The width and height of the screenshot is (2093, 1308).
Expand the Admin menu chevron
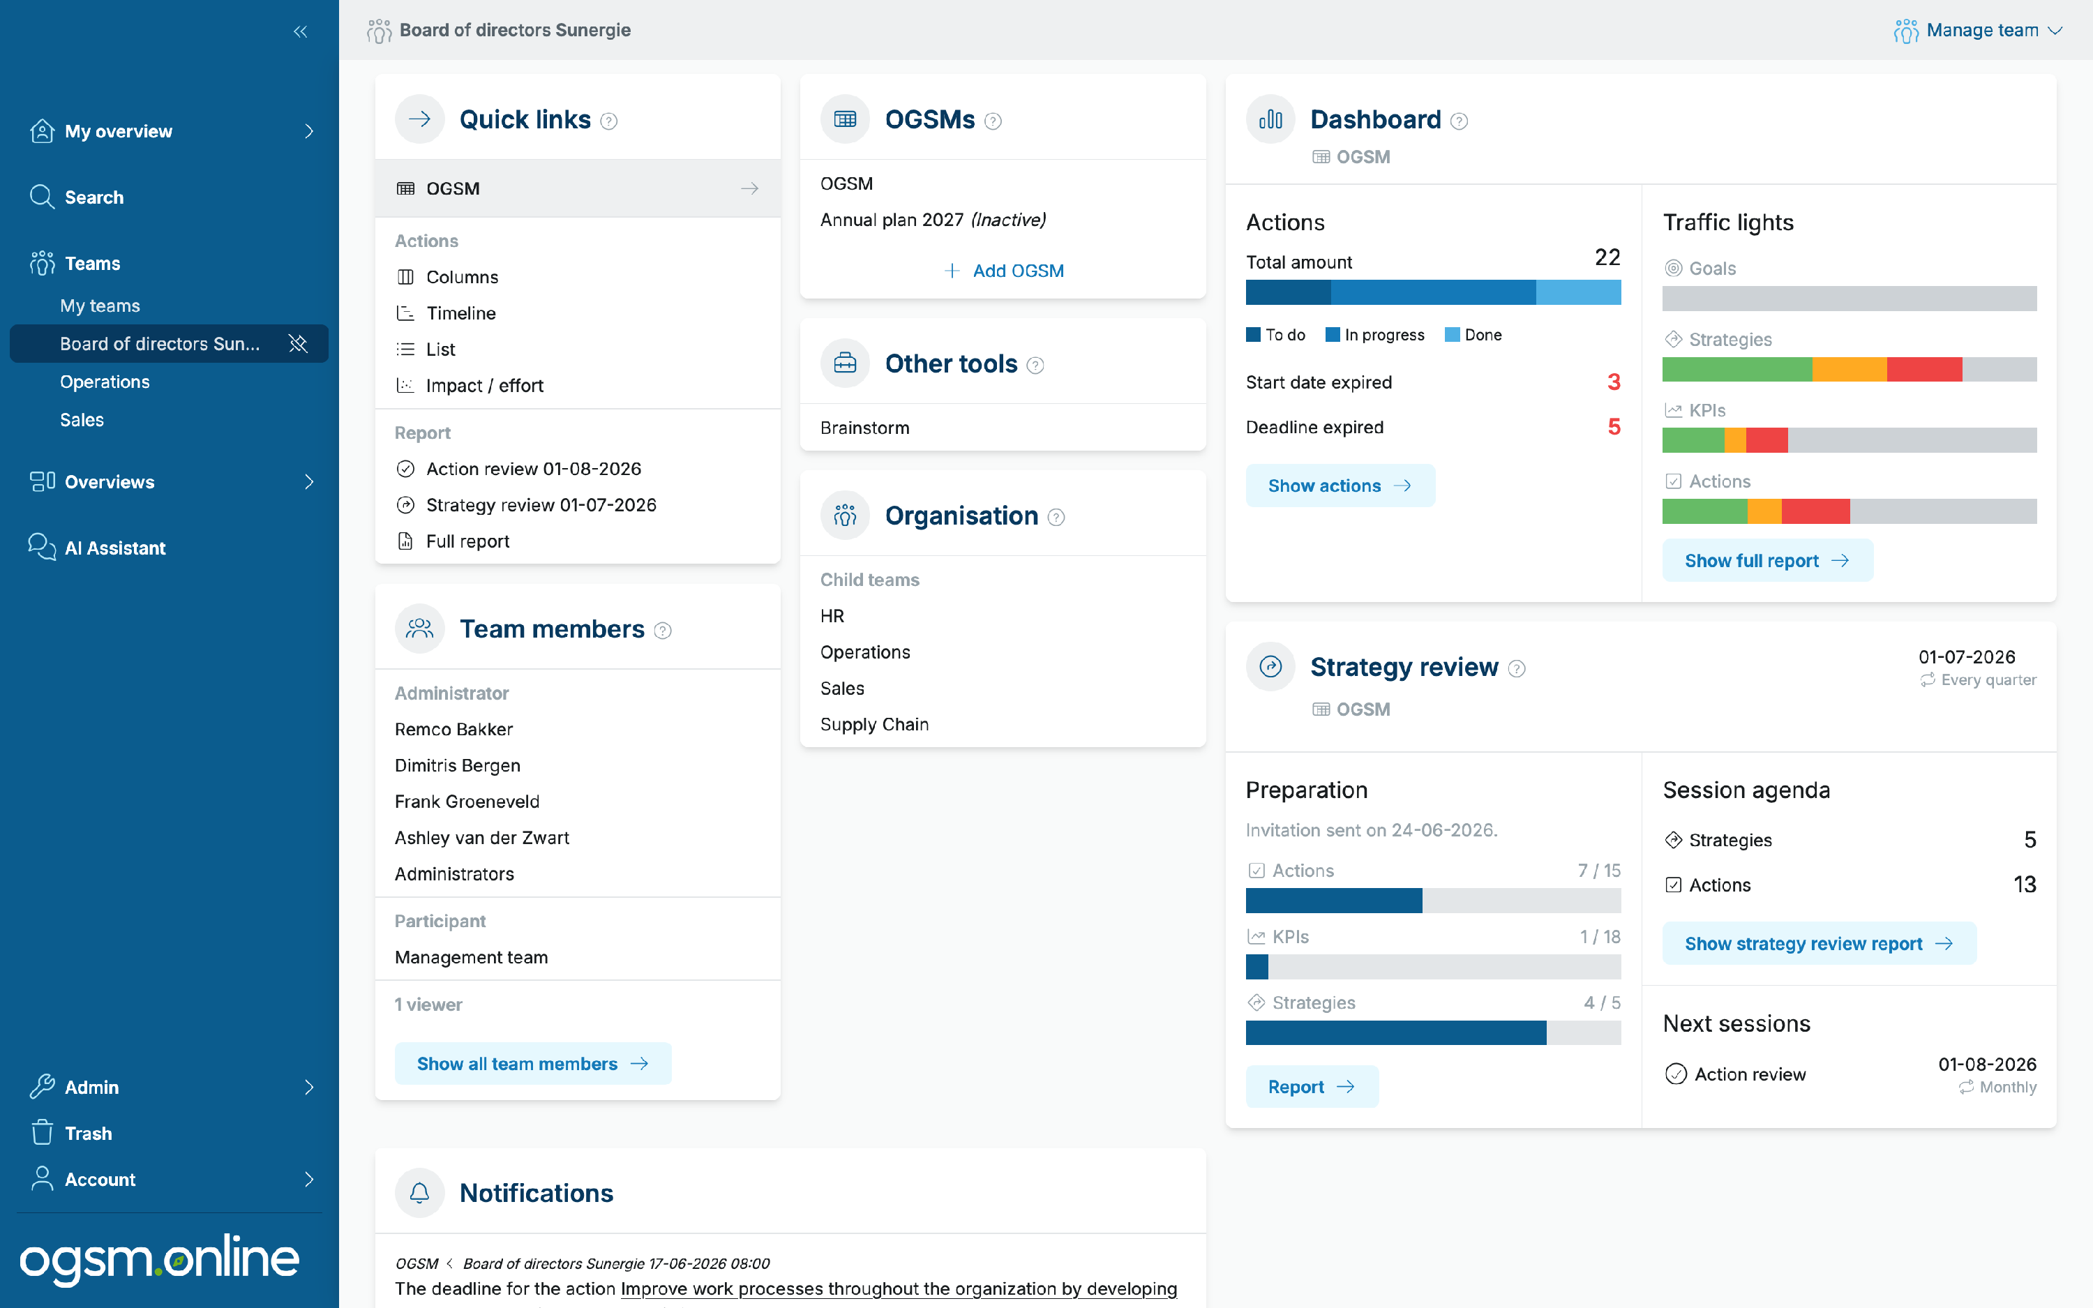pos(309,1088)
